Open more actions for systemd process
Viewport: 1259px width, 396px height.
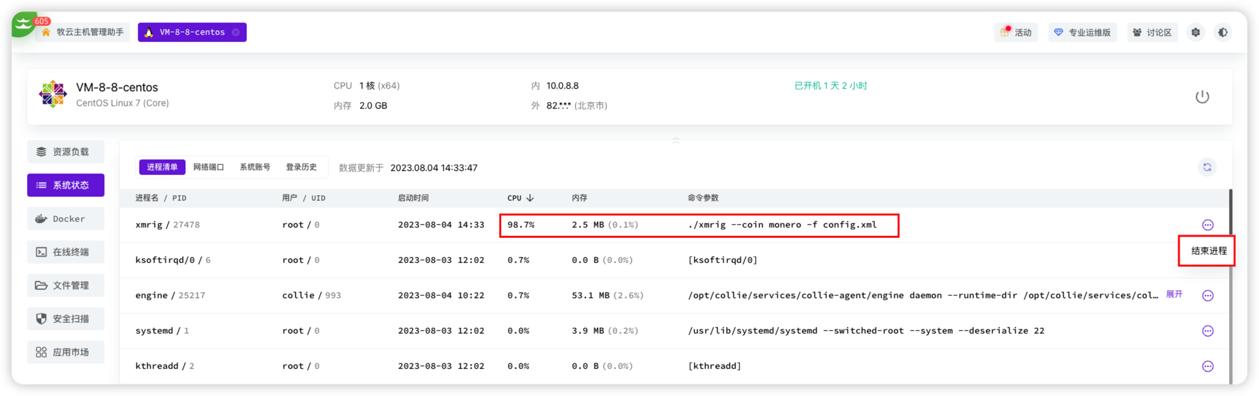[1207, 331]
